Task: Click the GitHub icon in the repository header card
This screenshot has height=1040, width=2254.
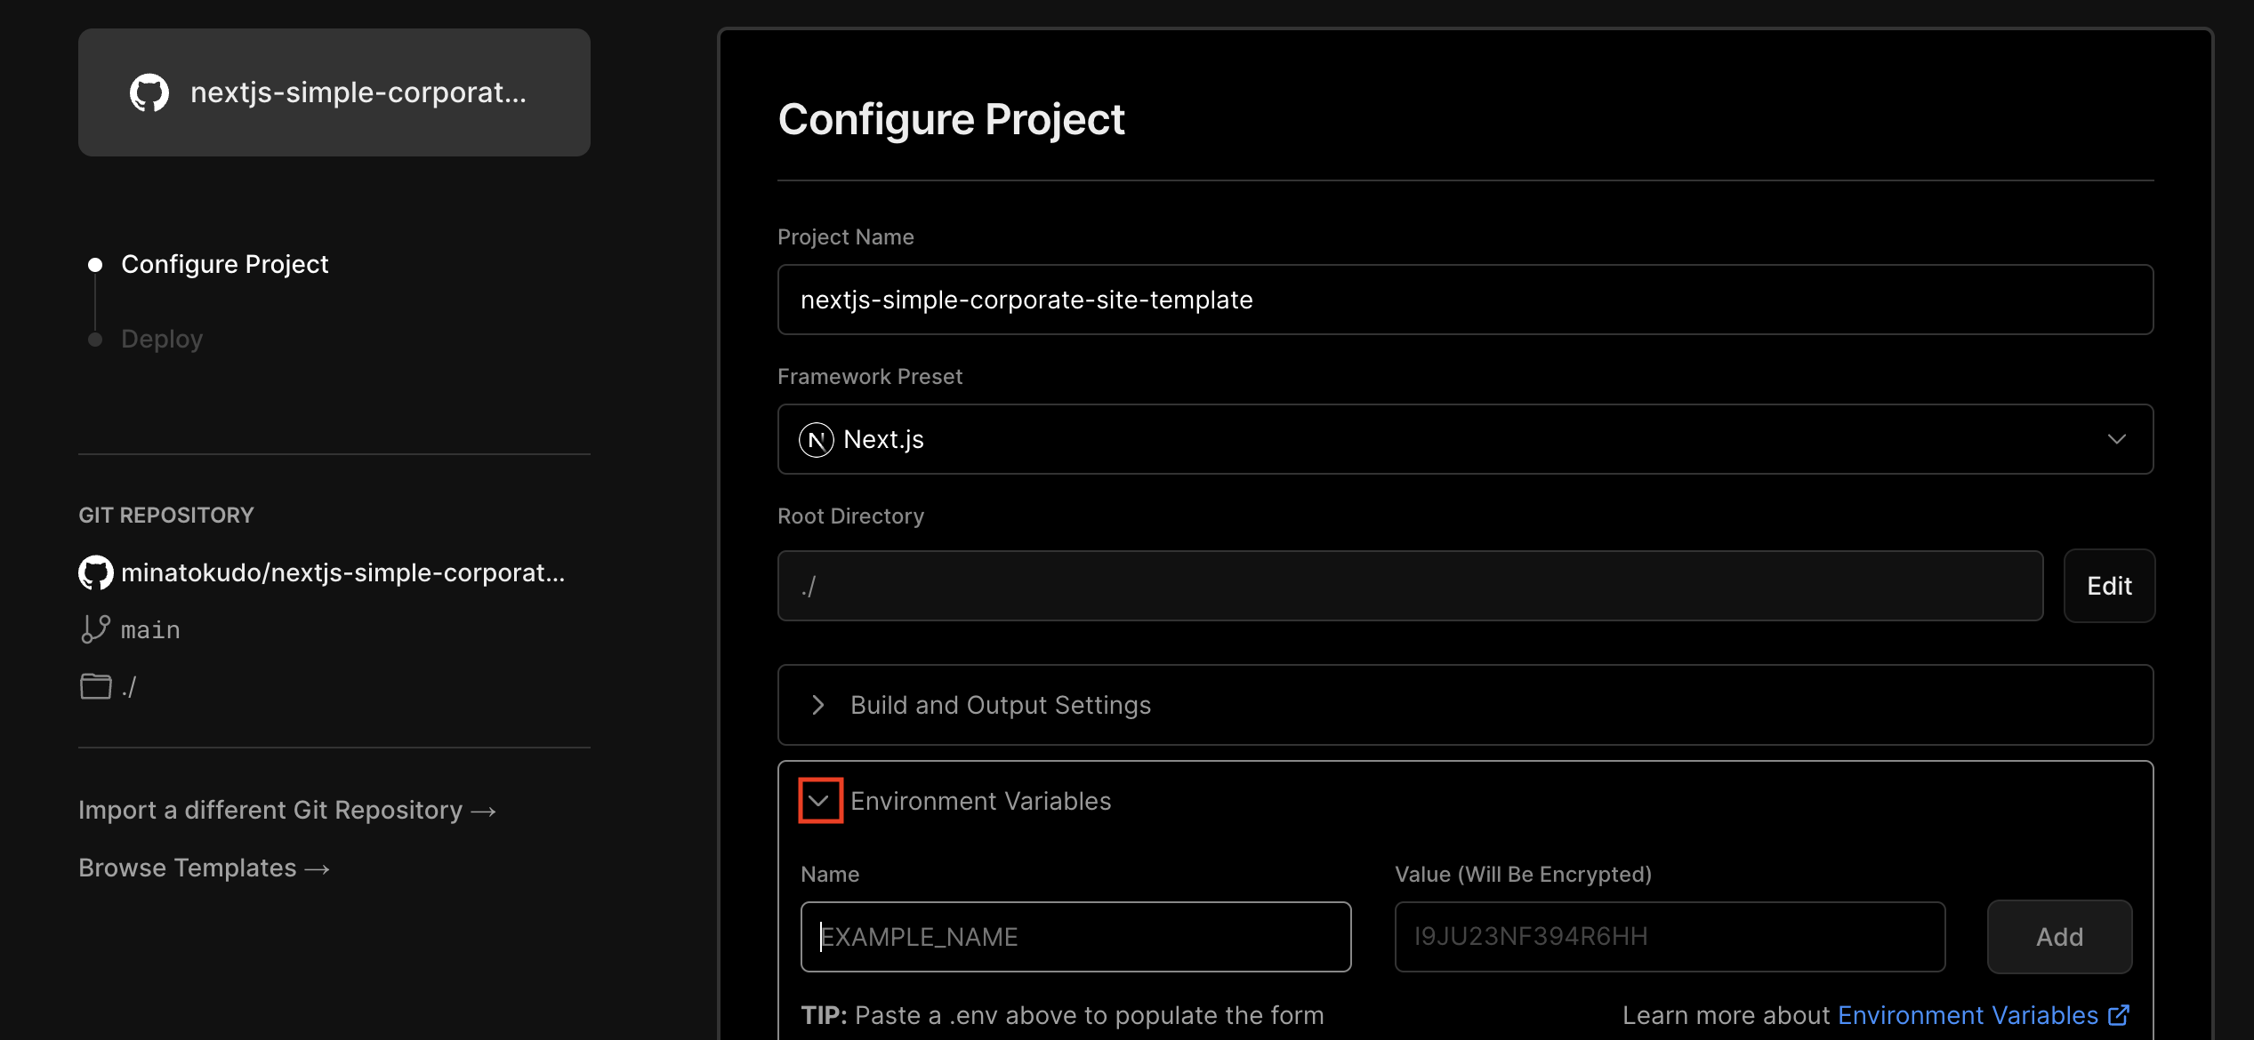Action: pyautogui.click(x=149, y=92)
